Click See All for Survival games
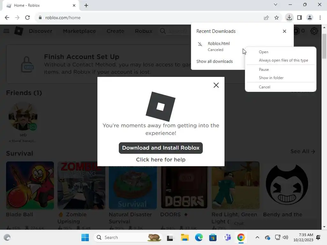This screenshot has width=327, height=245. click(303, 152)
